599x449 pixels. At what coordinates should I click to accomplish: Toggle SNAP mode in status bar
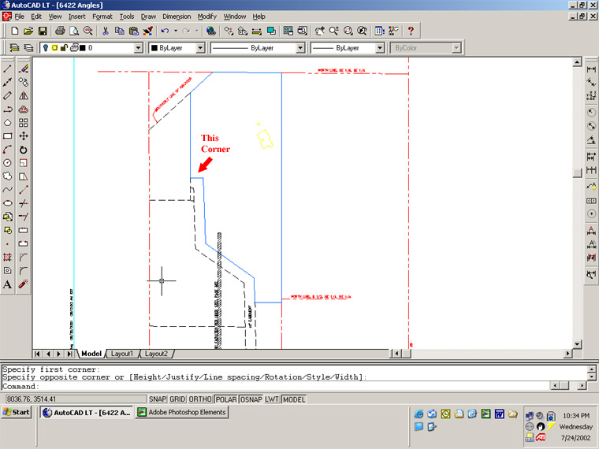tap(158, 399)
